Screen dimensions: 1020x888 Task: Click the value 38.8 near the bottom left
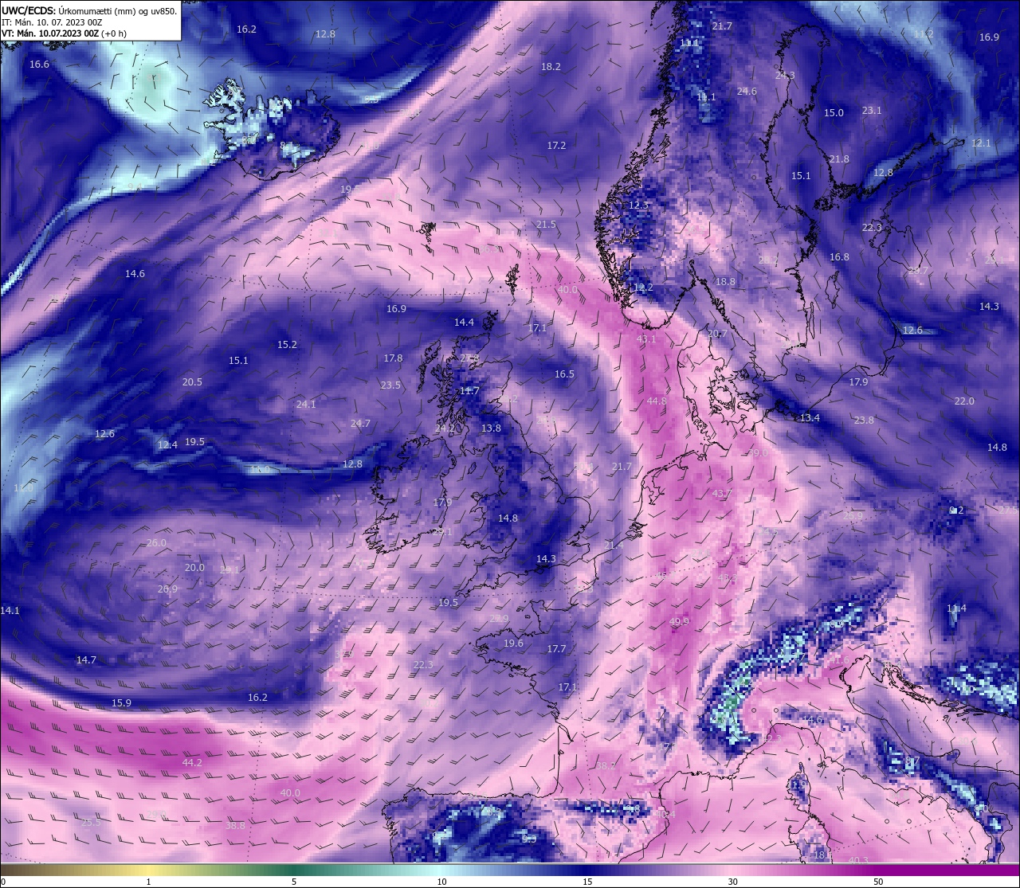235,826
